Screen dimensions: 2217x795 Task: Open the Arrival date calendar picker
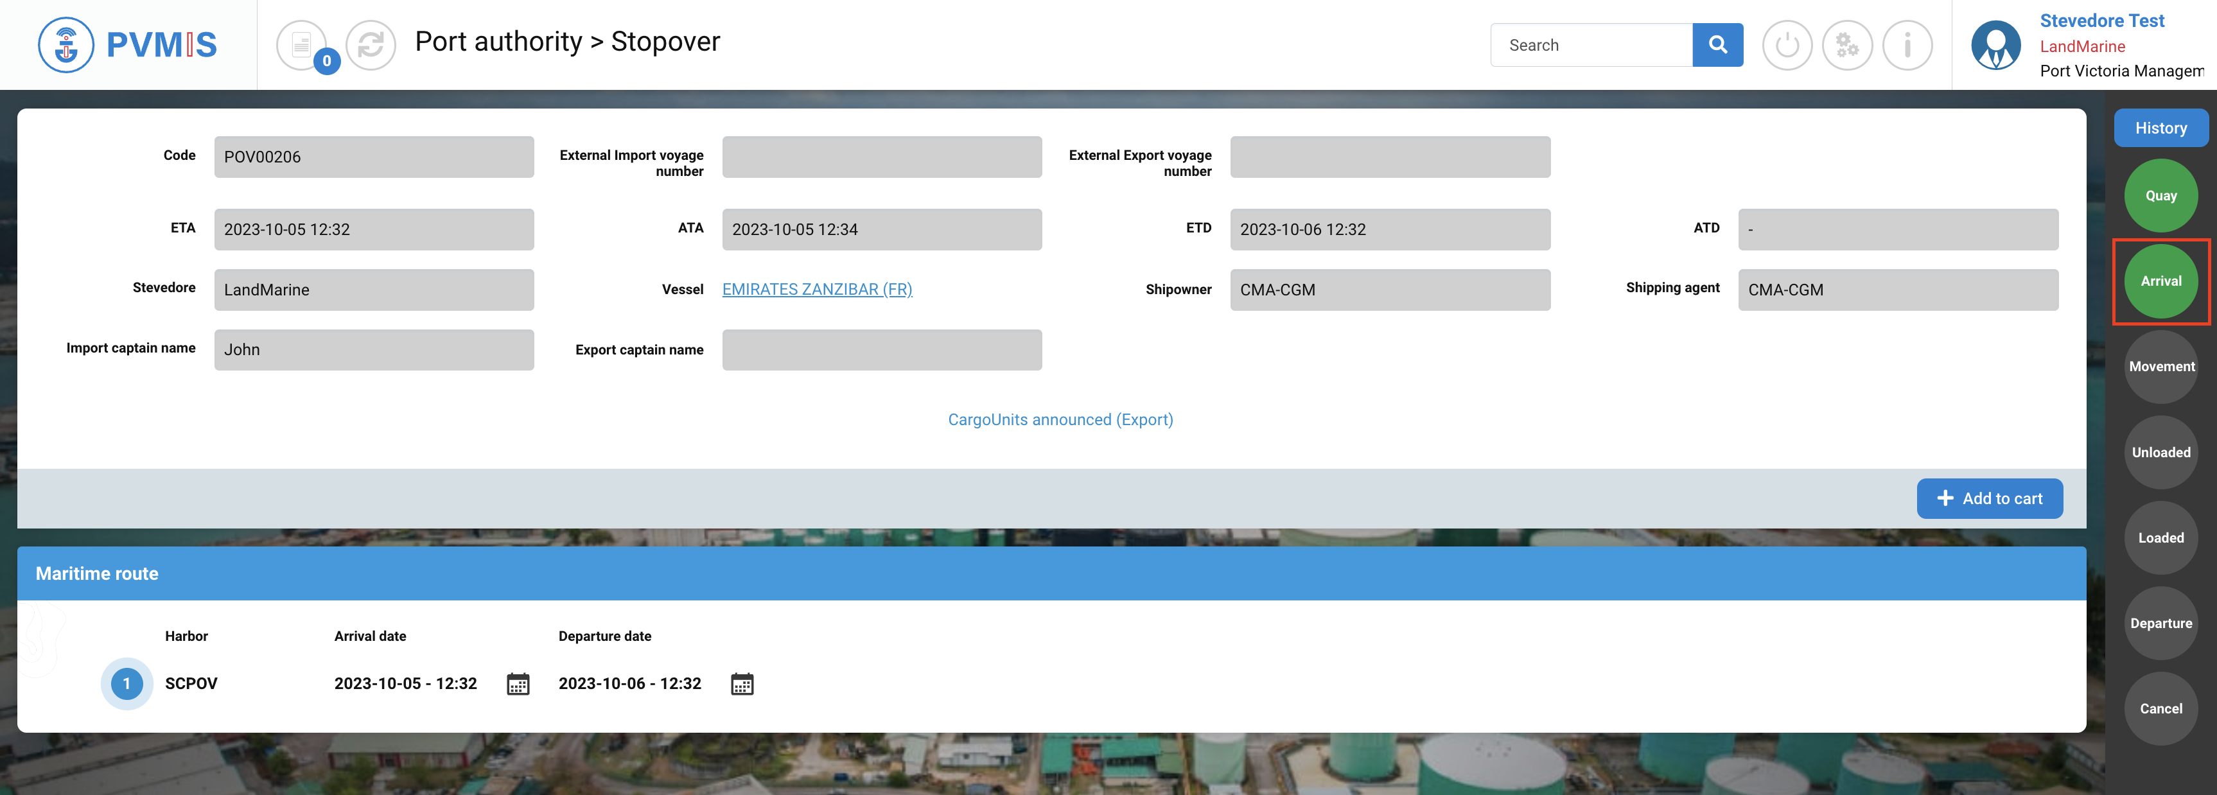point(518,684)
